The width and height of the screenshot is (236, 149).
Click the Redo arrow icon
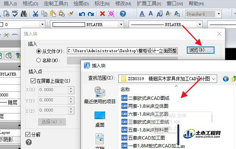[91, 14]
